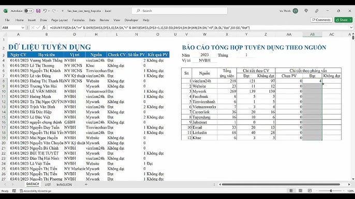The image size is (355, 199).
Task: Click the Cancel formula X icon
Action: 33,27
